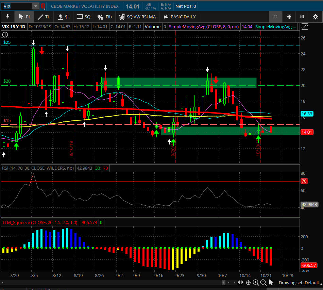Open chart settings gear
Screen dimensions: 323x290
point(315,17)
